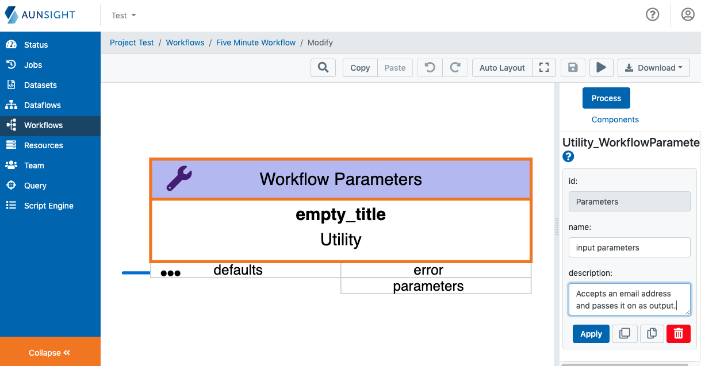Navigate to Dataflows in sidebar
This screenshot has height=366, width=701.
coord(42,105)
